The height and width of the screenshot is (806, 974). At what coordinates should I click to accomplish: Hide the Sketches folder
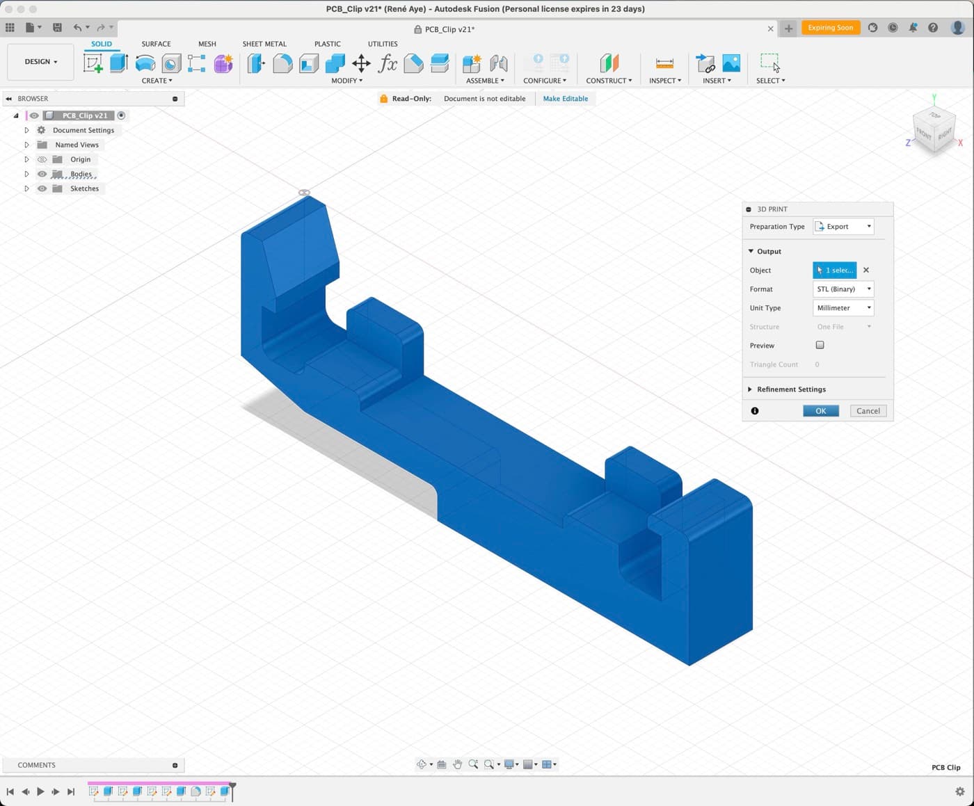coord(42,188)
